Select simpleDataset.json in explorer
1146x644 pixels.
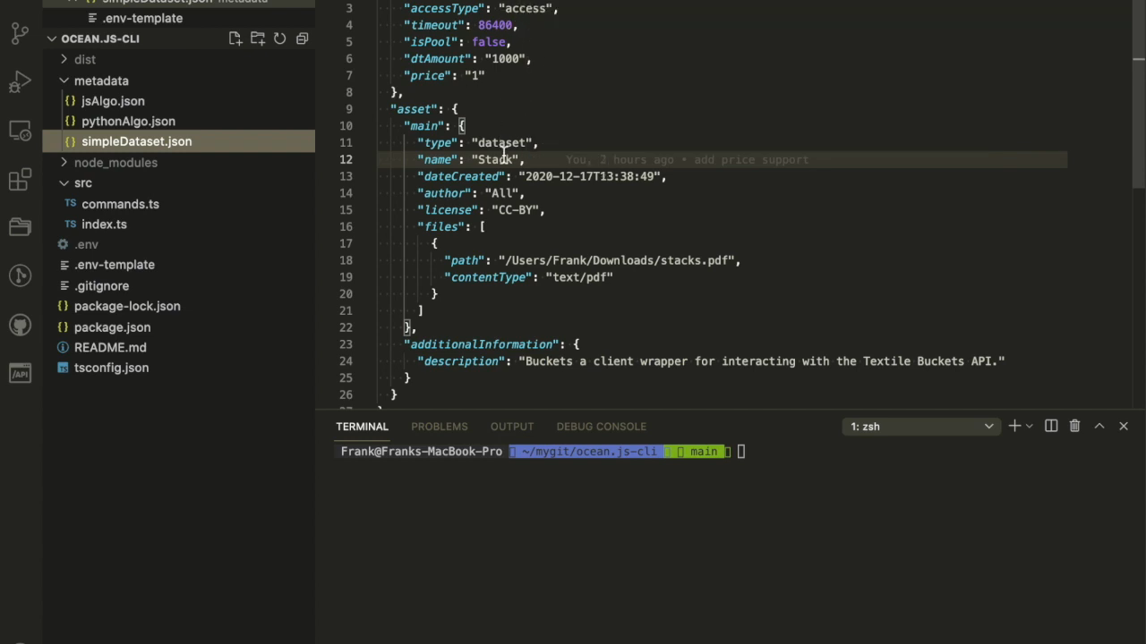pos(179,141)
